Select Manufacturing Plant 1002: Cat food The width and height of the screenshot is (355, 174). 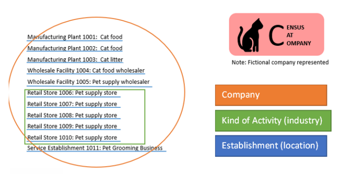point(75,48)
